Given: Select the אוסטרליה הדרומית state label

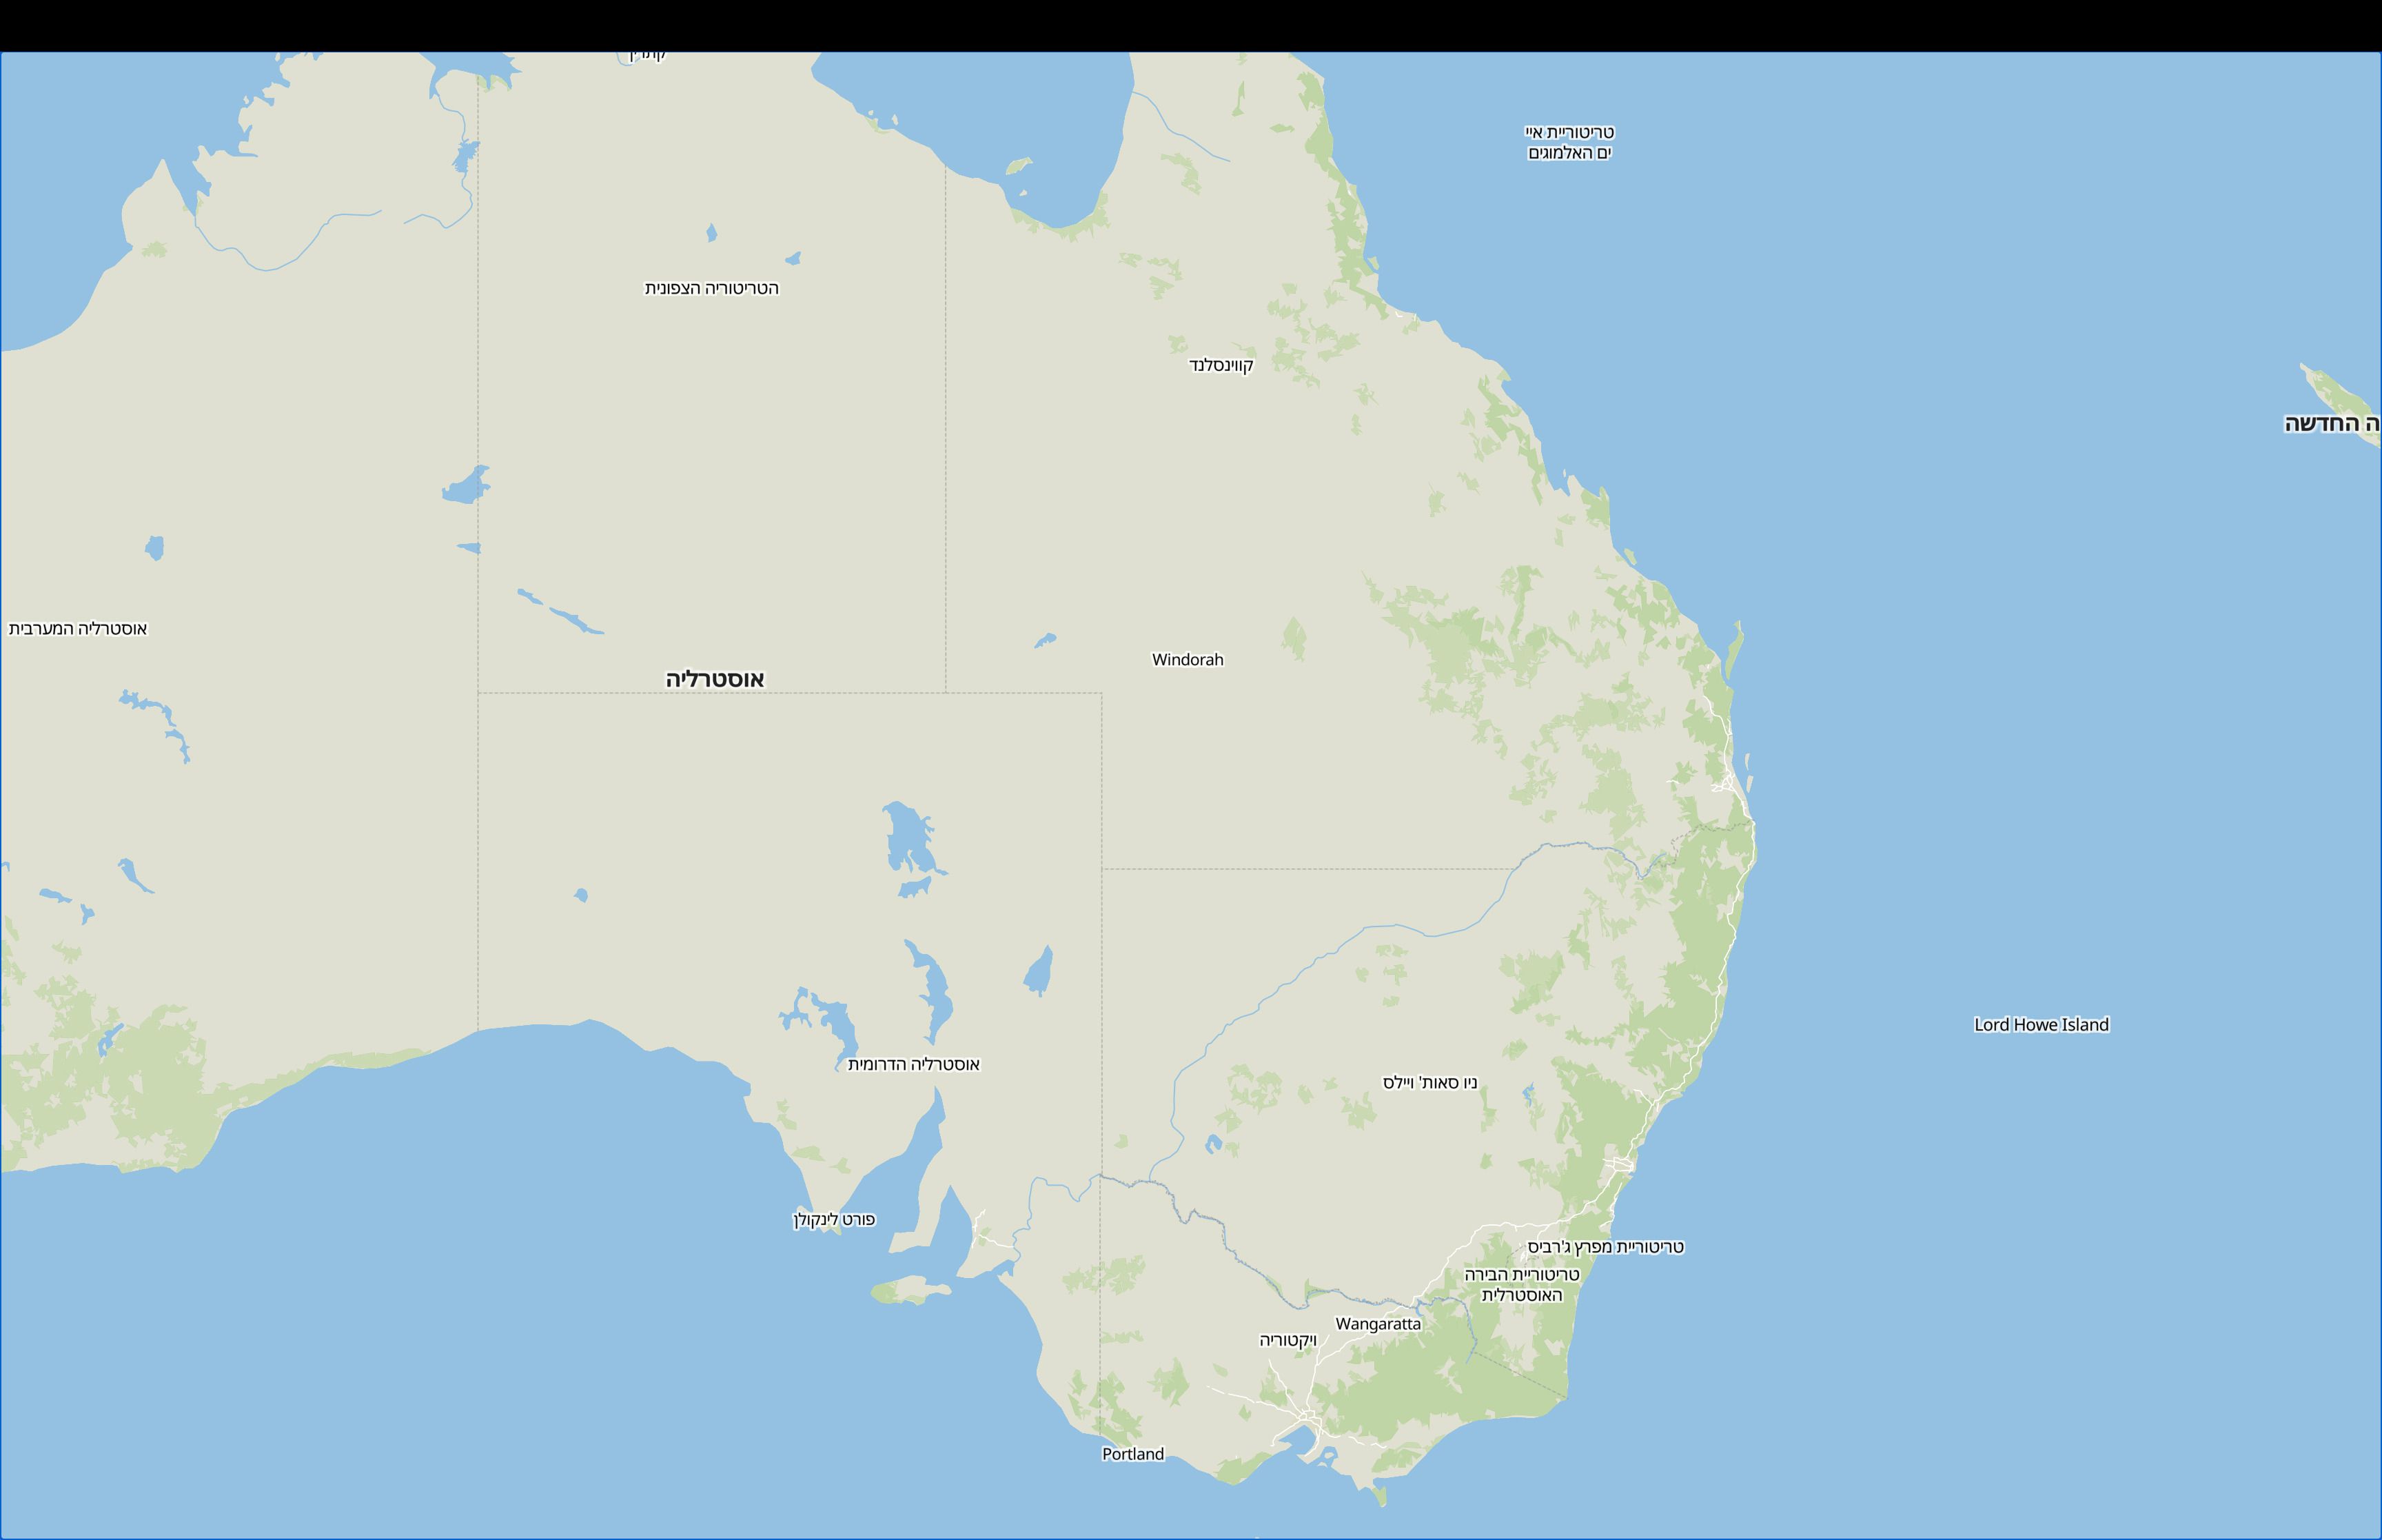Looking at the screenshot, I should (x=914, y=1064).
